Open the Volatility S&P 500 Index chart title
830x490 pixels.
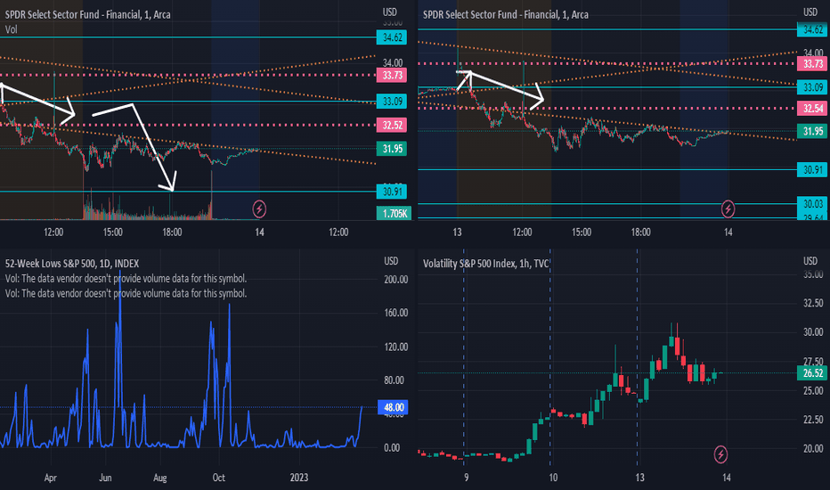click(486, 264)
